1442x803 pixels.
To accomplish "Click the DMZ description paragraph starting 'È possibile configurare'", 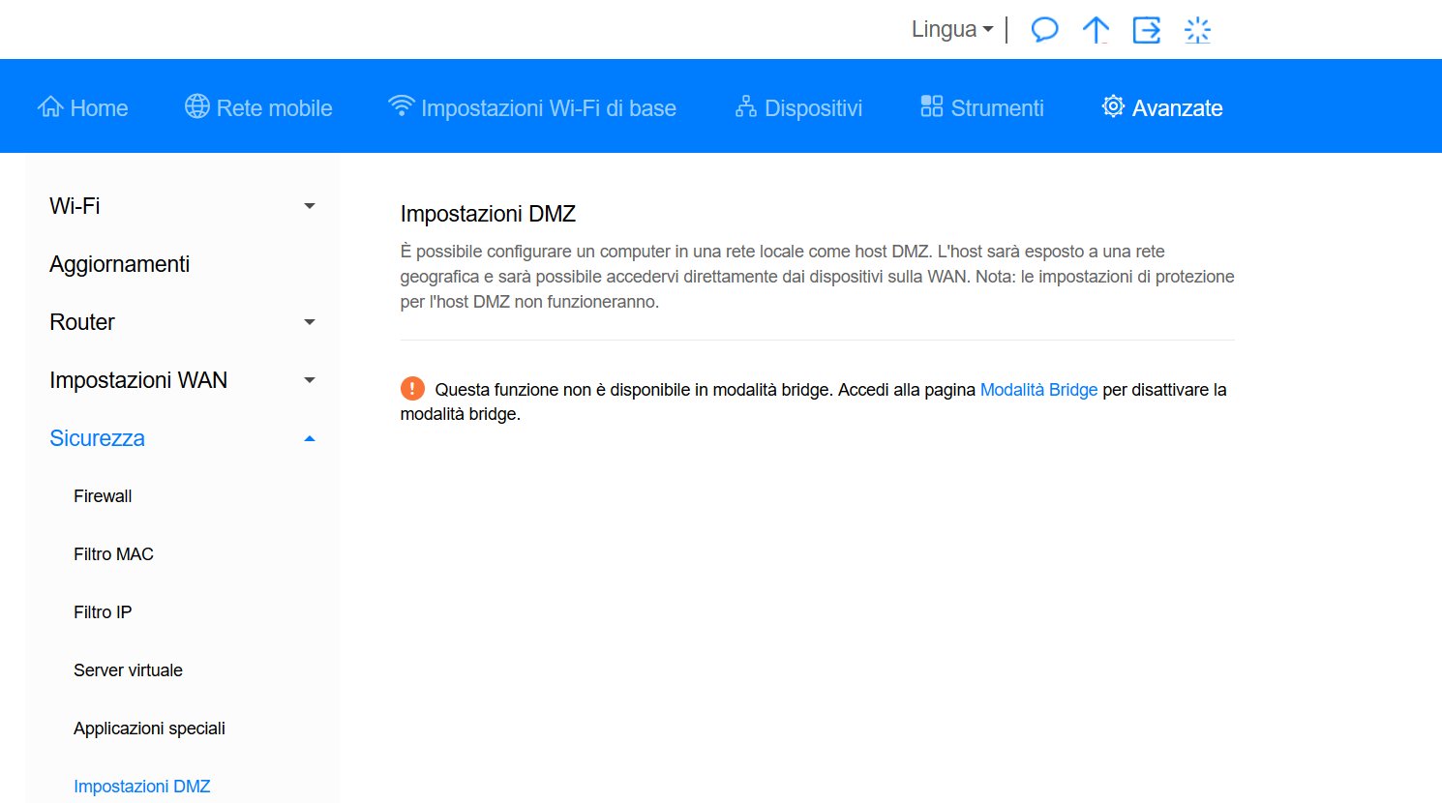I will click(817, 277).
